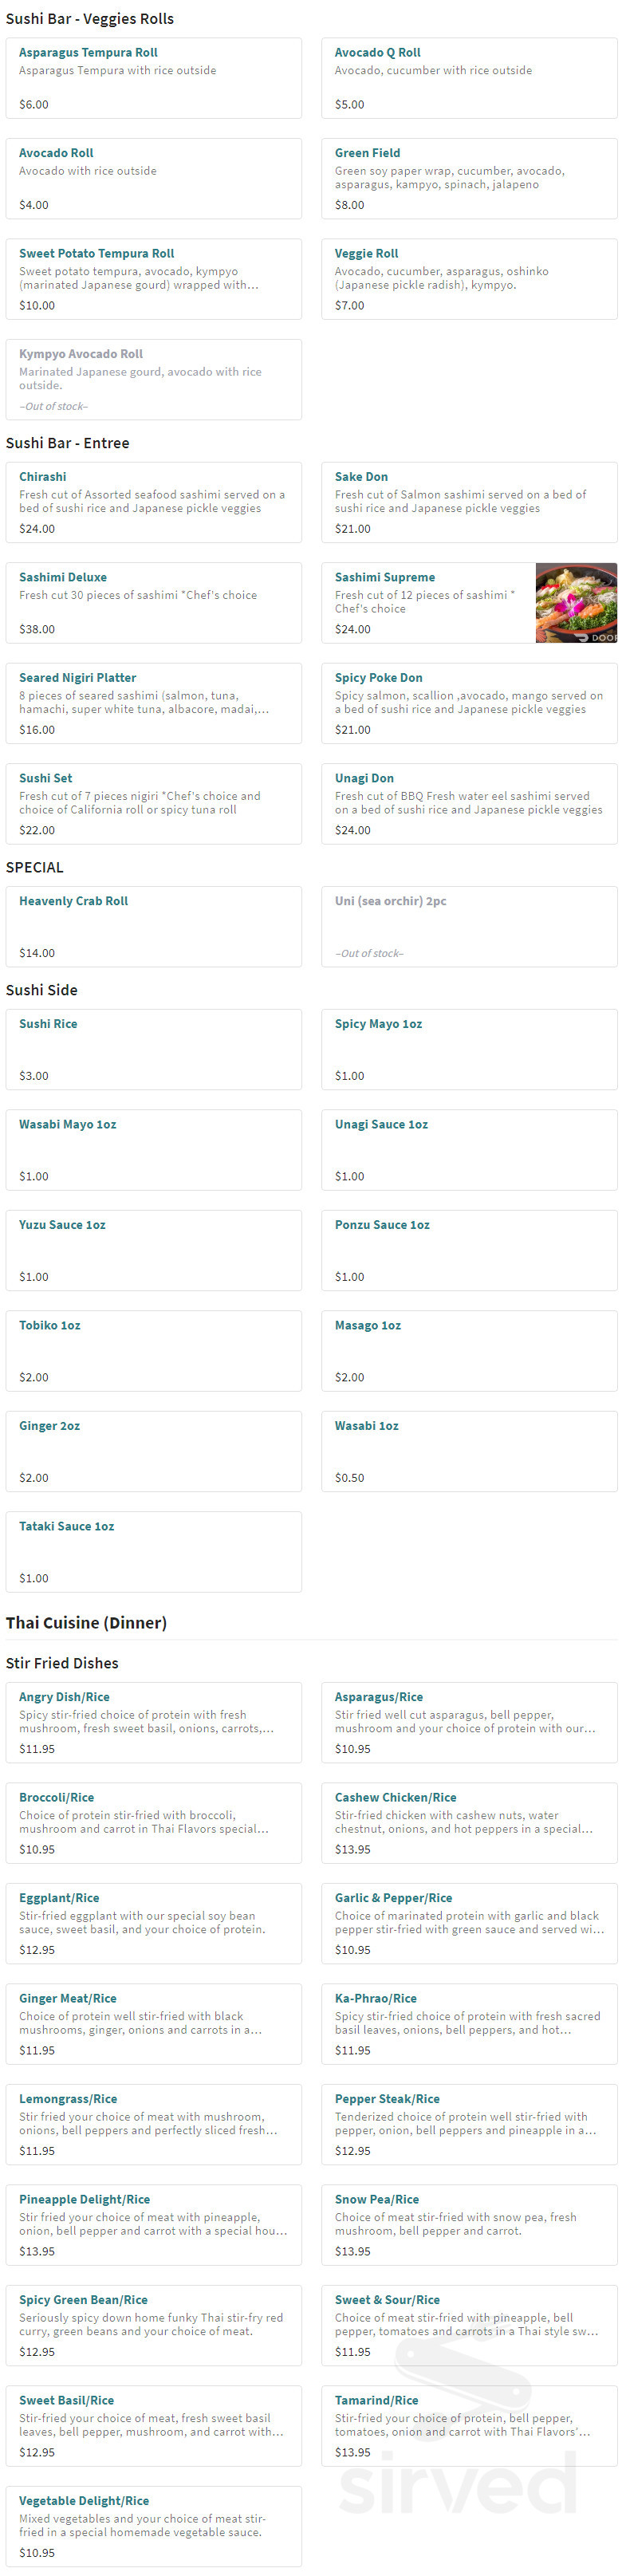Image resolution: width=622 pixels, height=2576 pixels.
Task: Select the Spicy Mayo 1oz side
Action: (x=468, y=1049)
